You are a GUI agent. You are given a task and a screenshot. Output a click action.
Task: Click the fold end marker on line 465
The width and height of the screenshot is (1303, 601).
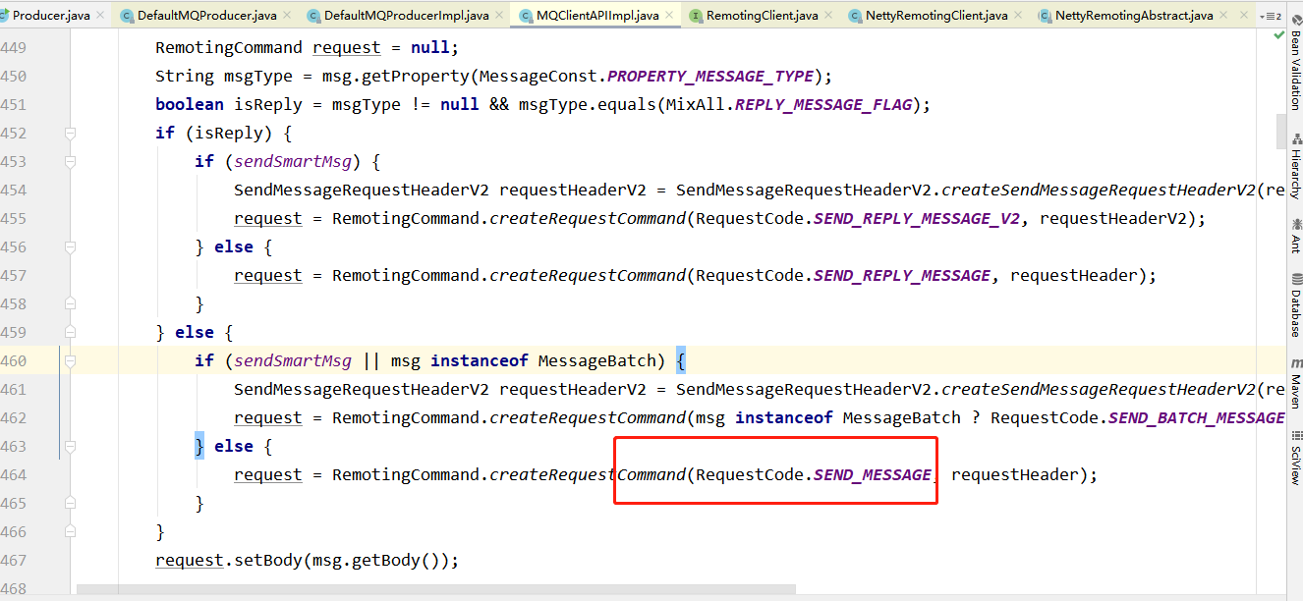click(x=70, y=503)
